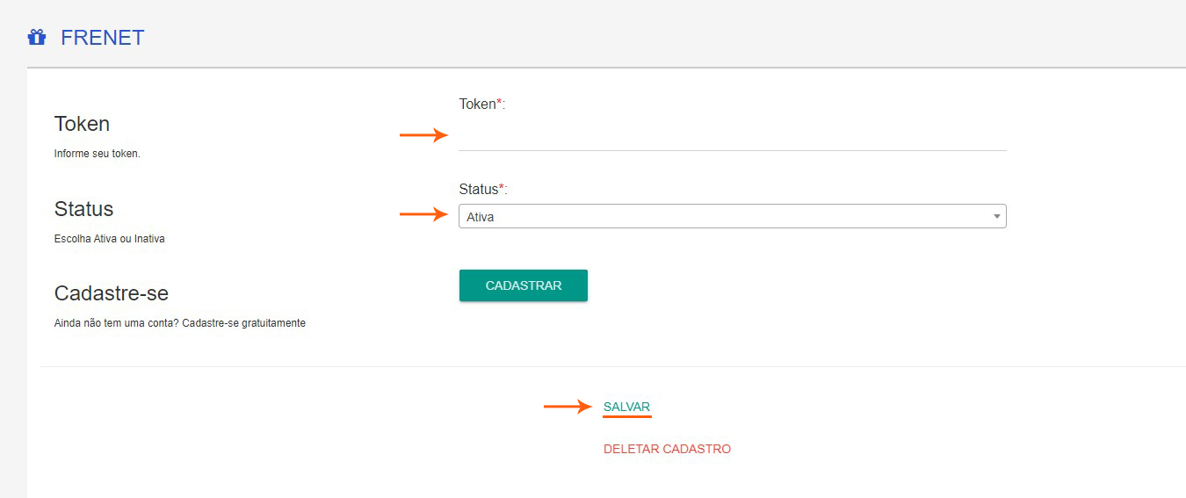Click the "Informe seu token." description
The width and height of the screenshot is (1186, 498).
click(x=98, y=154)
